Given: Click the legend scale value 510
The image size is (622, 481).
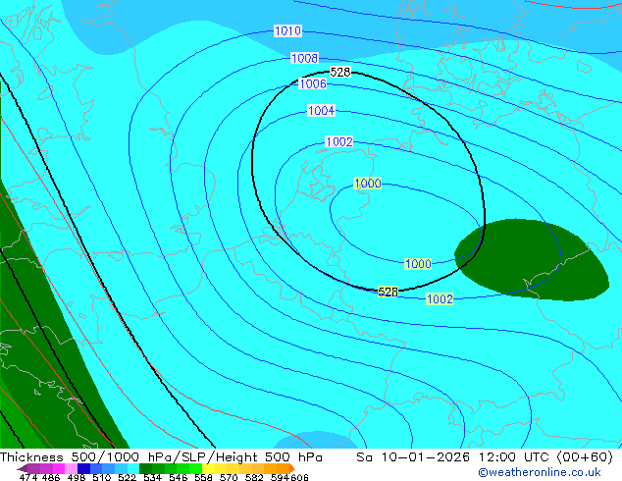Looking at the screenshot, I should coord(102,477).
